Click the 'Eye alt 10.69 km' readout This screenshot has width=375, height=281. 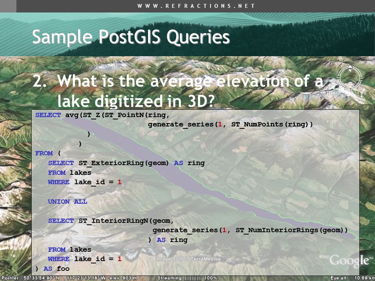click(x=353, y=278)
